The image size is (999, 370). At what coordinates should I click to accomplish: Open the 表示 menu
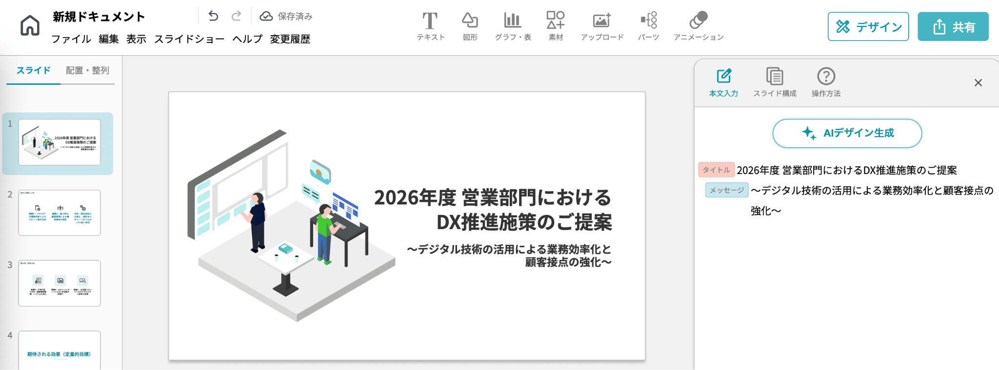point(137,39)
